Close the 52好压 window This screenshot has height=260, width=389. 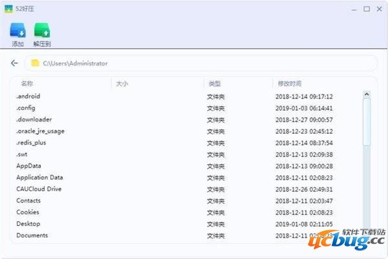379,9
